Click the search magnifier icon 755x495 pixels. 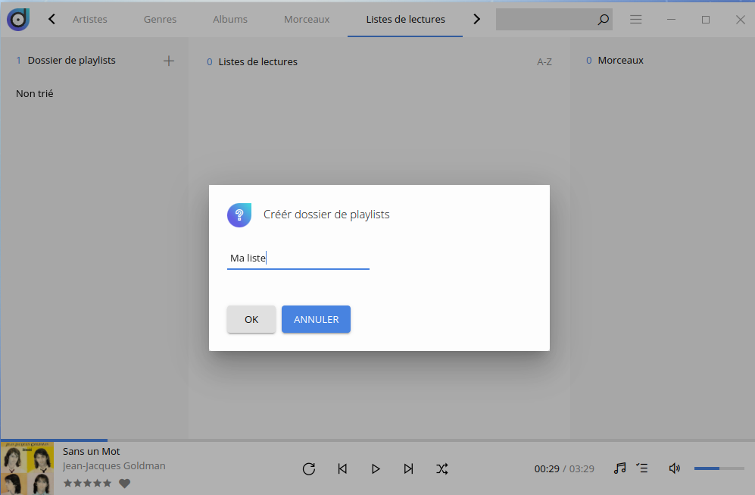pyautogui.click(x=603, y=20)
